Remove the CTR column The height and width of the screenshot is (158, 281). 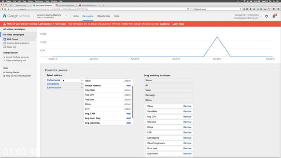click(187, 133)
